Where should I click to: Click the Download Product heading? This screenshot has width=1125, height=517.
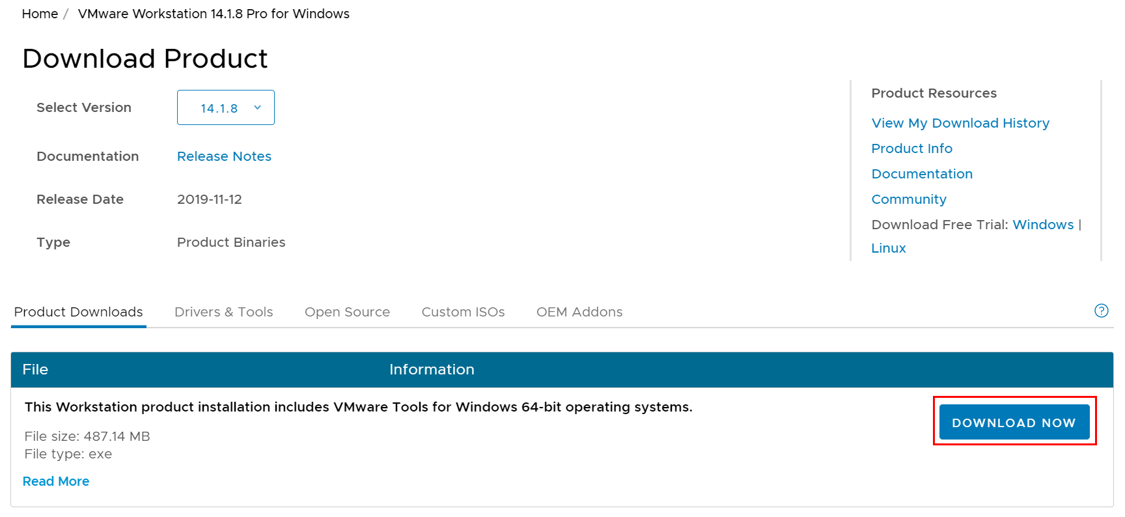coord(145,59)
